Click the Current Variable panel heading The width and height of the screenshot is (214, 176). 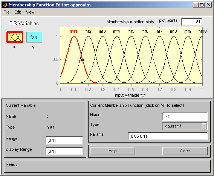click(x=21, y=105)
